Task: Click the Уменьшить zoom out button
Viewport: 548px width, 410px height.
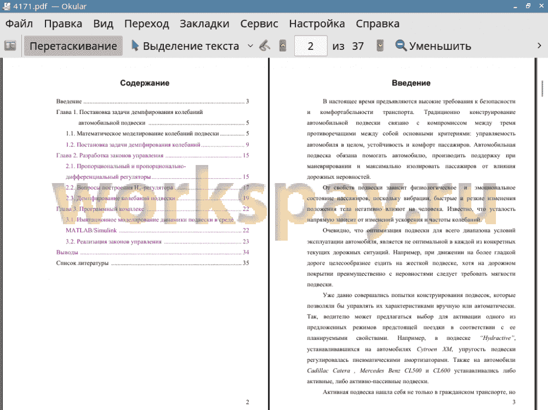Action: click(433, 46)
